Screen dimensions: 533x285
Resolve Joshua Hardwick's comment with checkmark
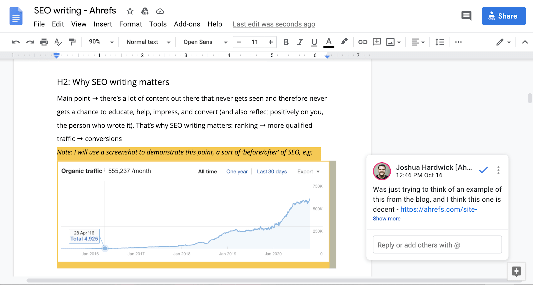coord(483,170)
